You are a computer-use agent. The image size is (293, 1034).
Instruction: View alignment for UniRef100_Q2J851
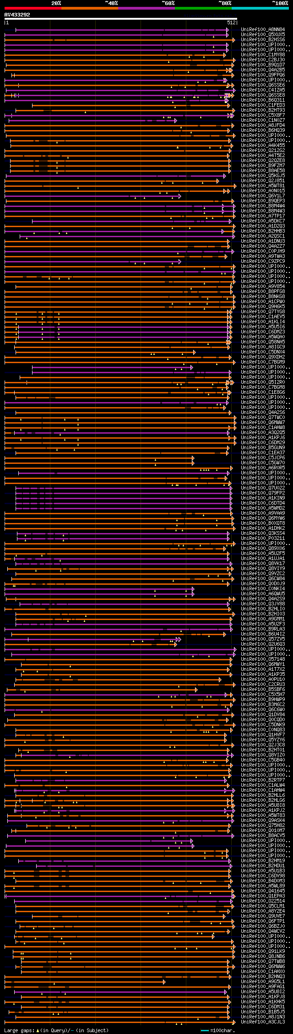tap(263, 180)
